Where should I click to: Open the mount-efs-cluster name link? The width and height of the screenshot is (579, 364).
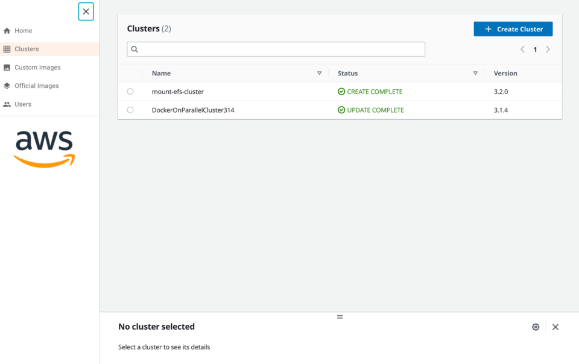tap(177, 91)
